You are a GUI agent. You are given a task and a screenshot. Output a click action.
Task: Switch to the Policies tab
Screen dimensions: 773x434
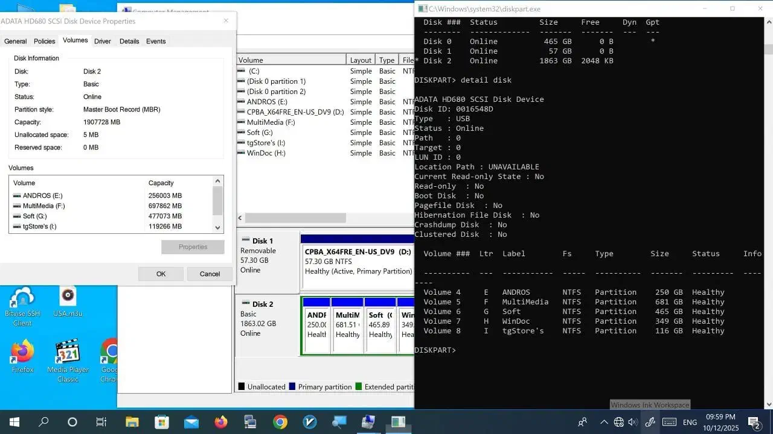tap(45, 41)
